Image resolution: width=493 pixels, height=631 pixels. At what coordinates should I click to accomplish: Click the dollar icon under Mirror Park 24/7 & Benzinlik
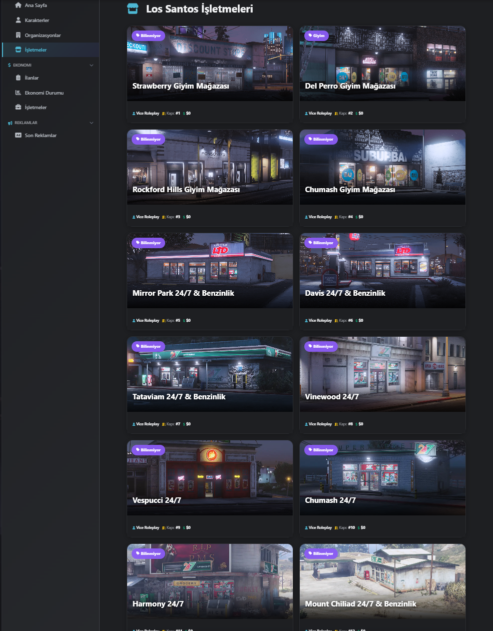(184, 321)
